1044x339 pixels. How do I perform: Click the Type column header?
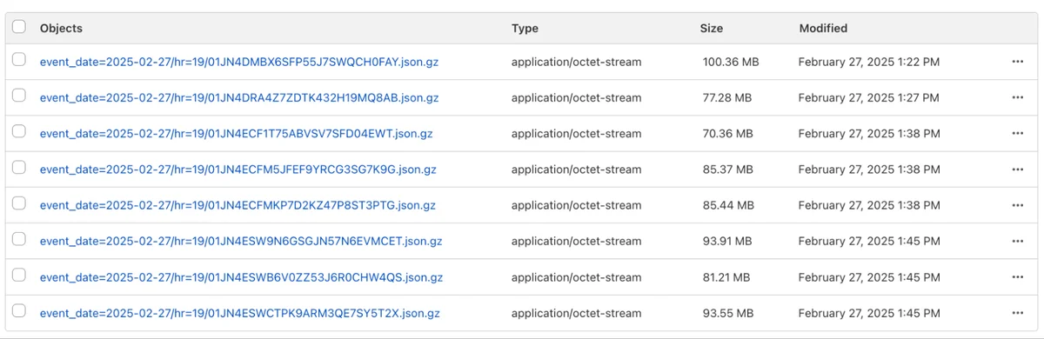525,28
